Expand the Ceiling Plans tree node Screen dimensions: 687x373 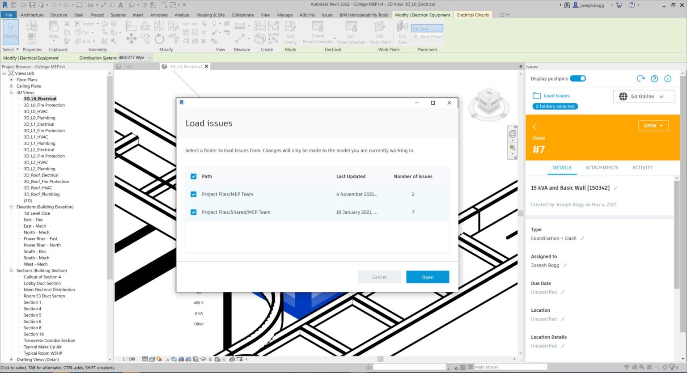pos(11,86)
